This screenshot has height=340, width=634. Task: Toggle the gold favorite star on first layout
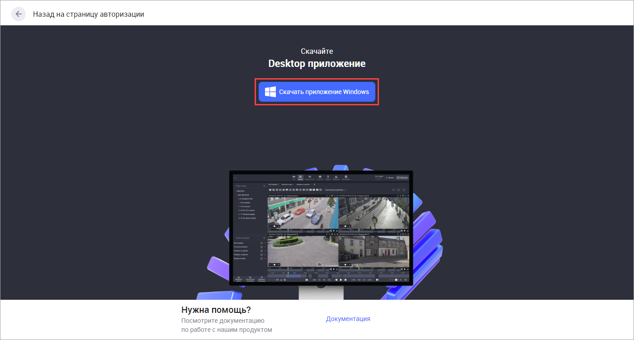[261, 243]
